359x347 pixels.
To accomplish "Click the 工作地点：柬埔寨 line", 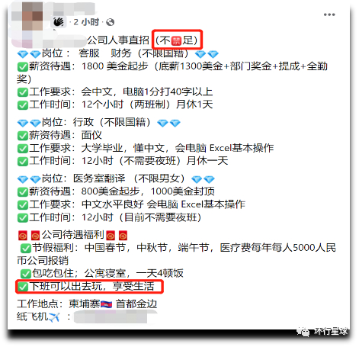I will click(87, 304).
